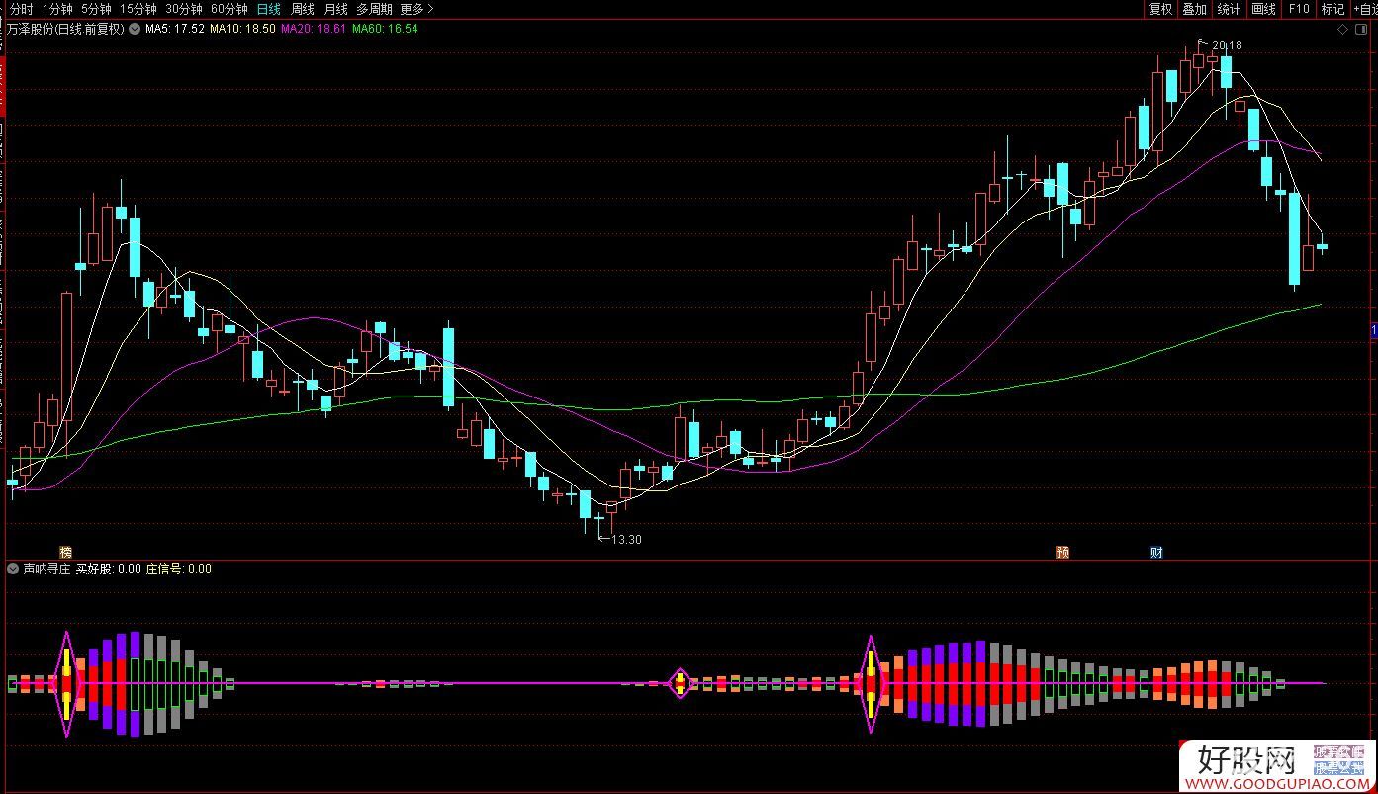Click the 财 financial marker on timeline
Screen dimensions: 1378x794
[x=1156, y=552]
